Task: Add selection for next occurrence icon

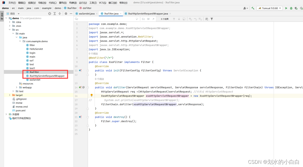Action: 190,19
